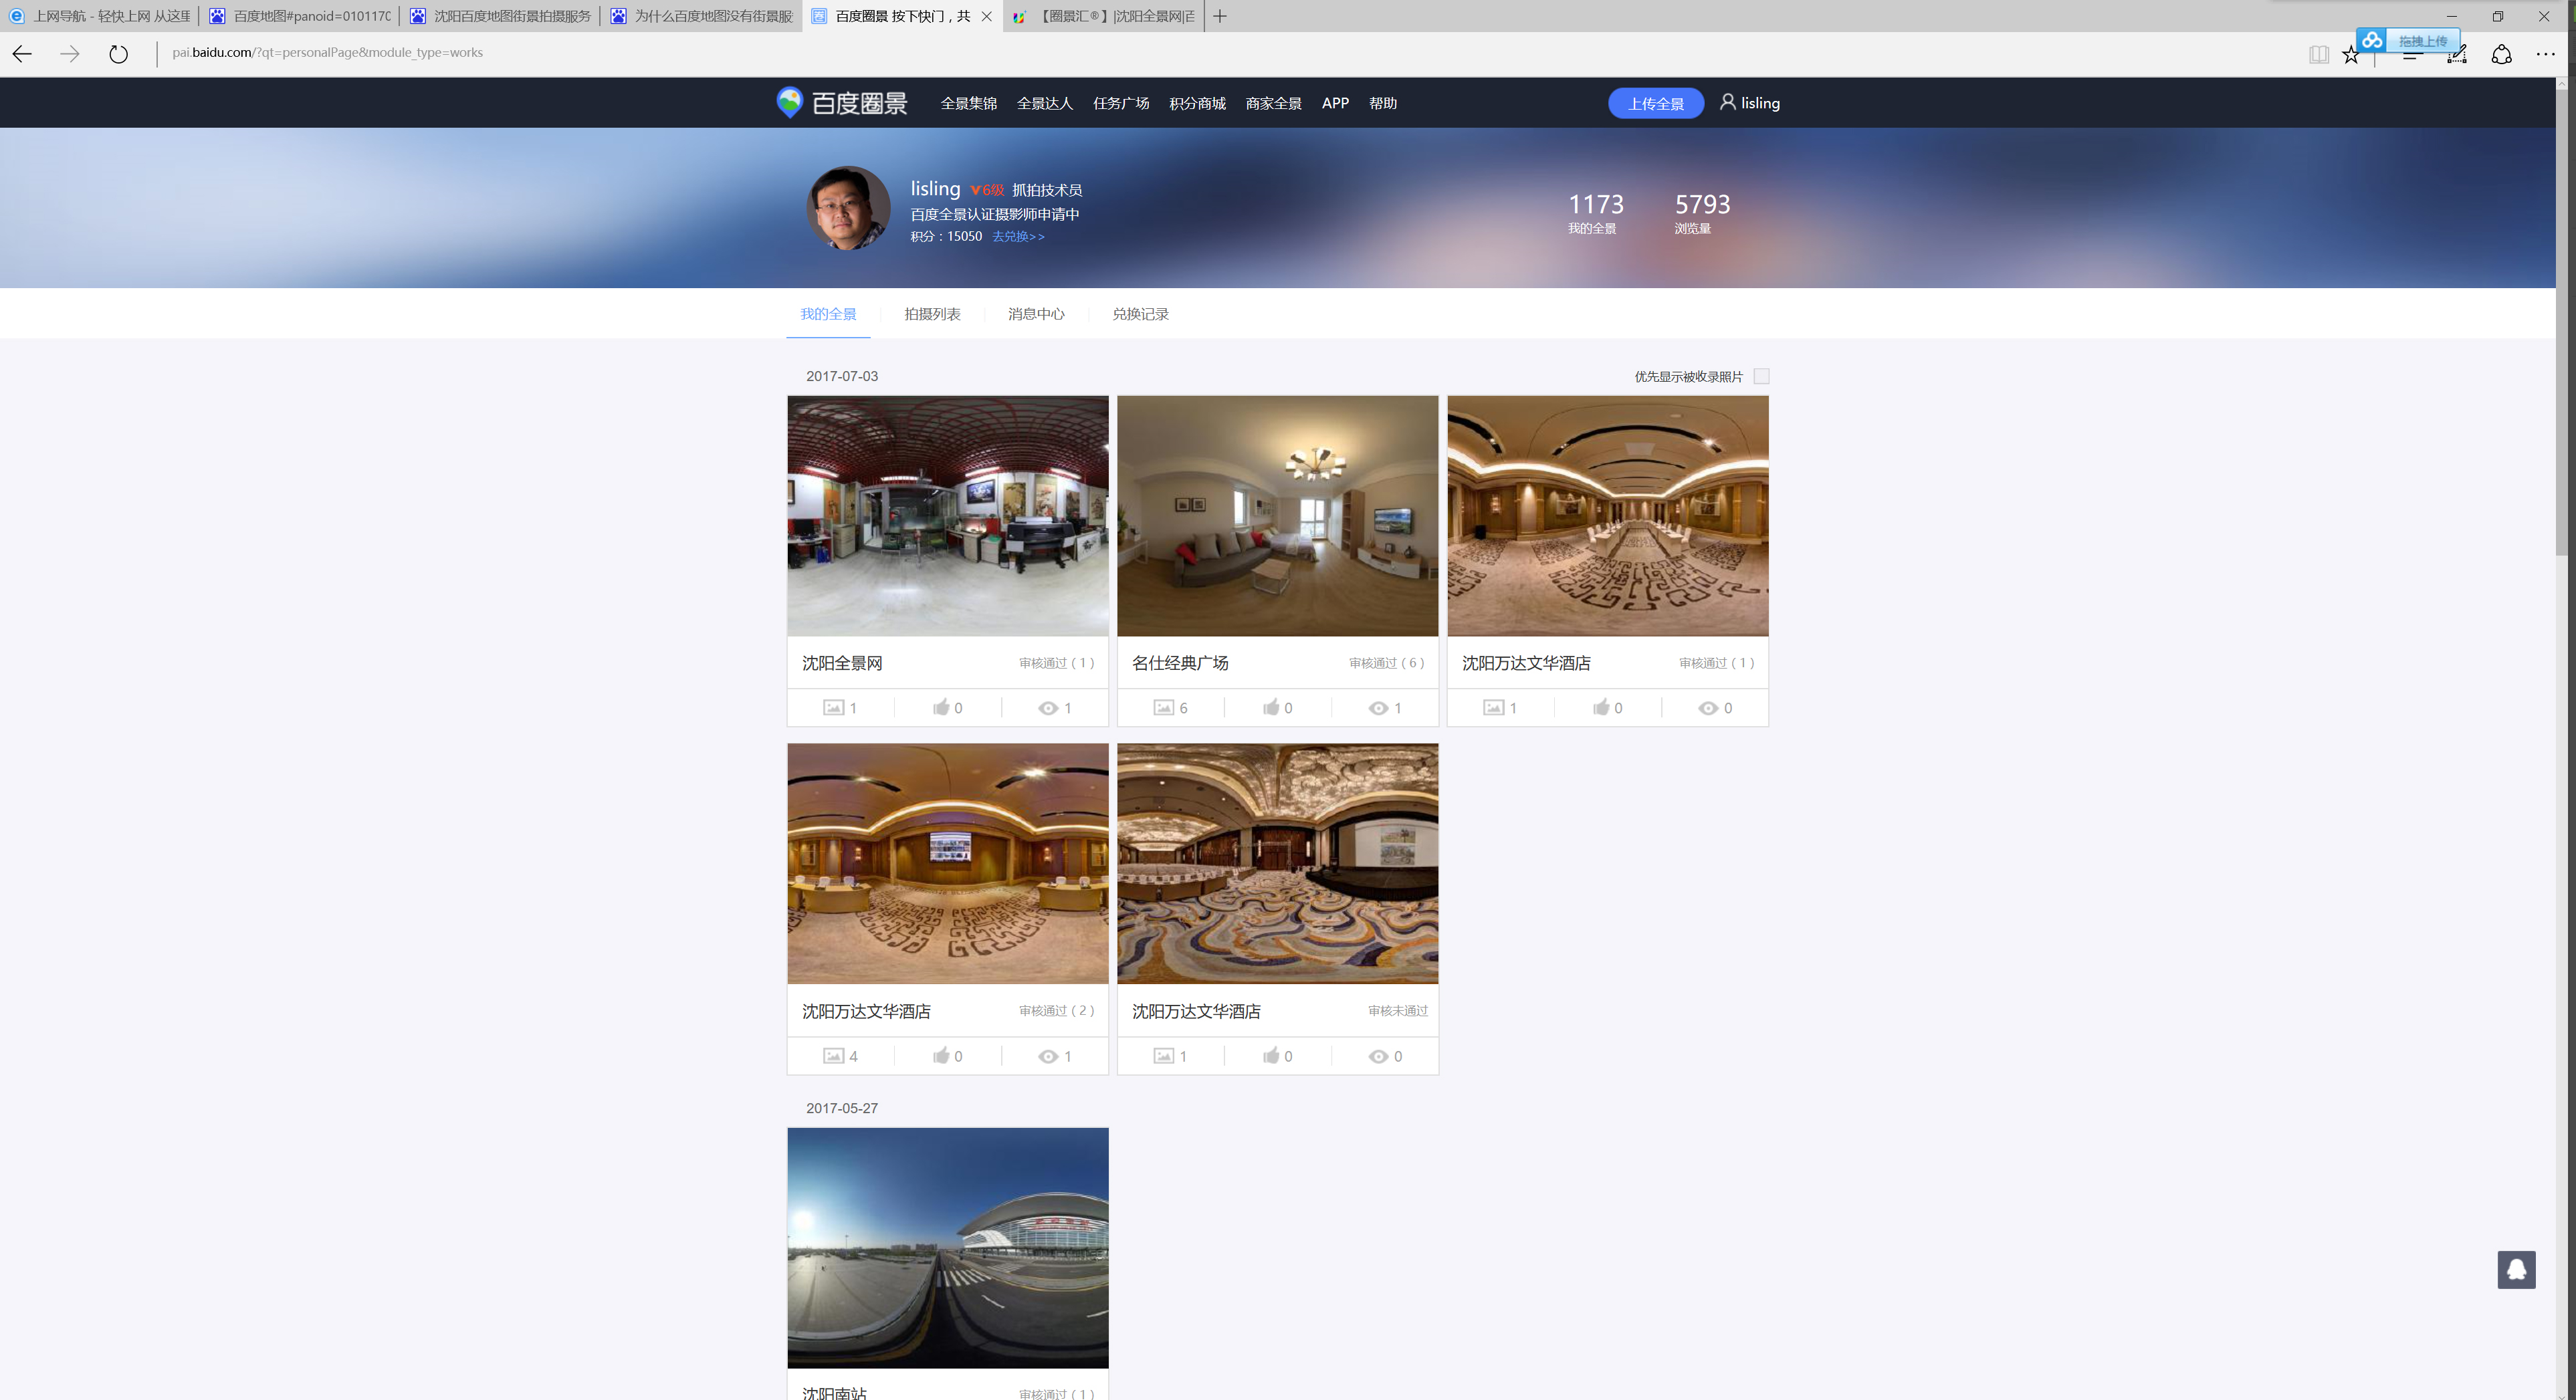Image resolution: width=2576 pixels, height=1400 pixels.
Task: Reload the page with refresh icon
Action: click(x=118, y=54)
